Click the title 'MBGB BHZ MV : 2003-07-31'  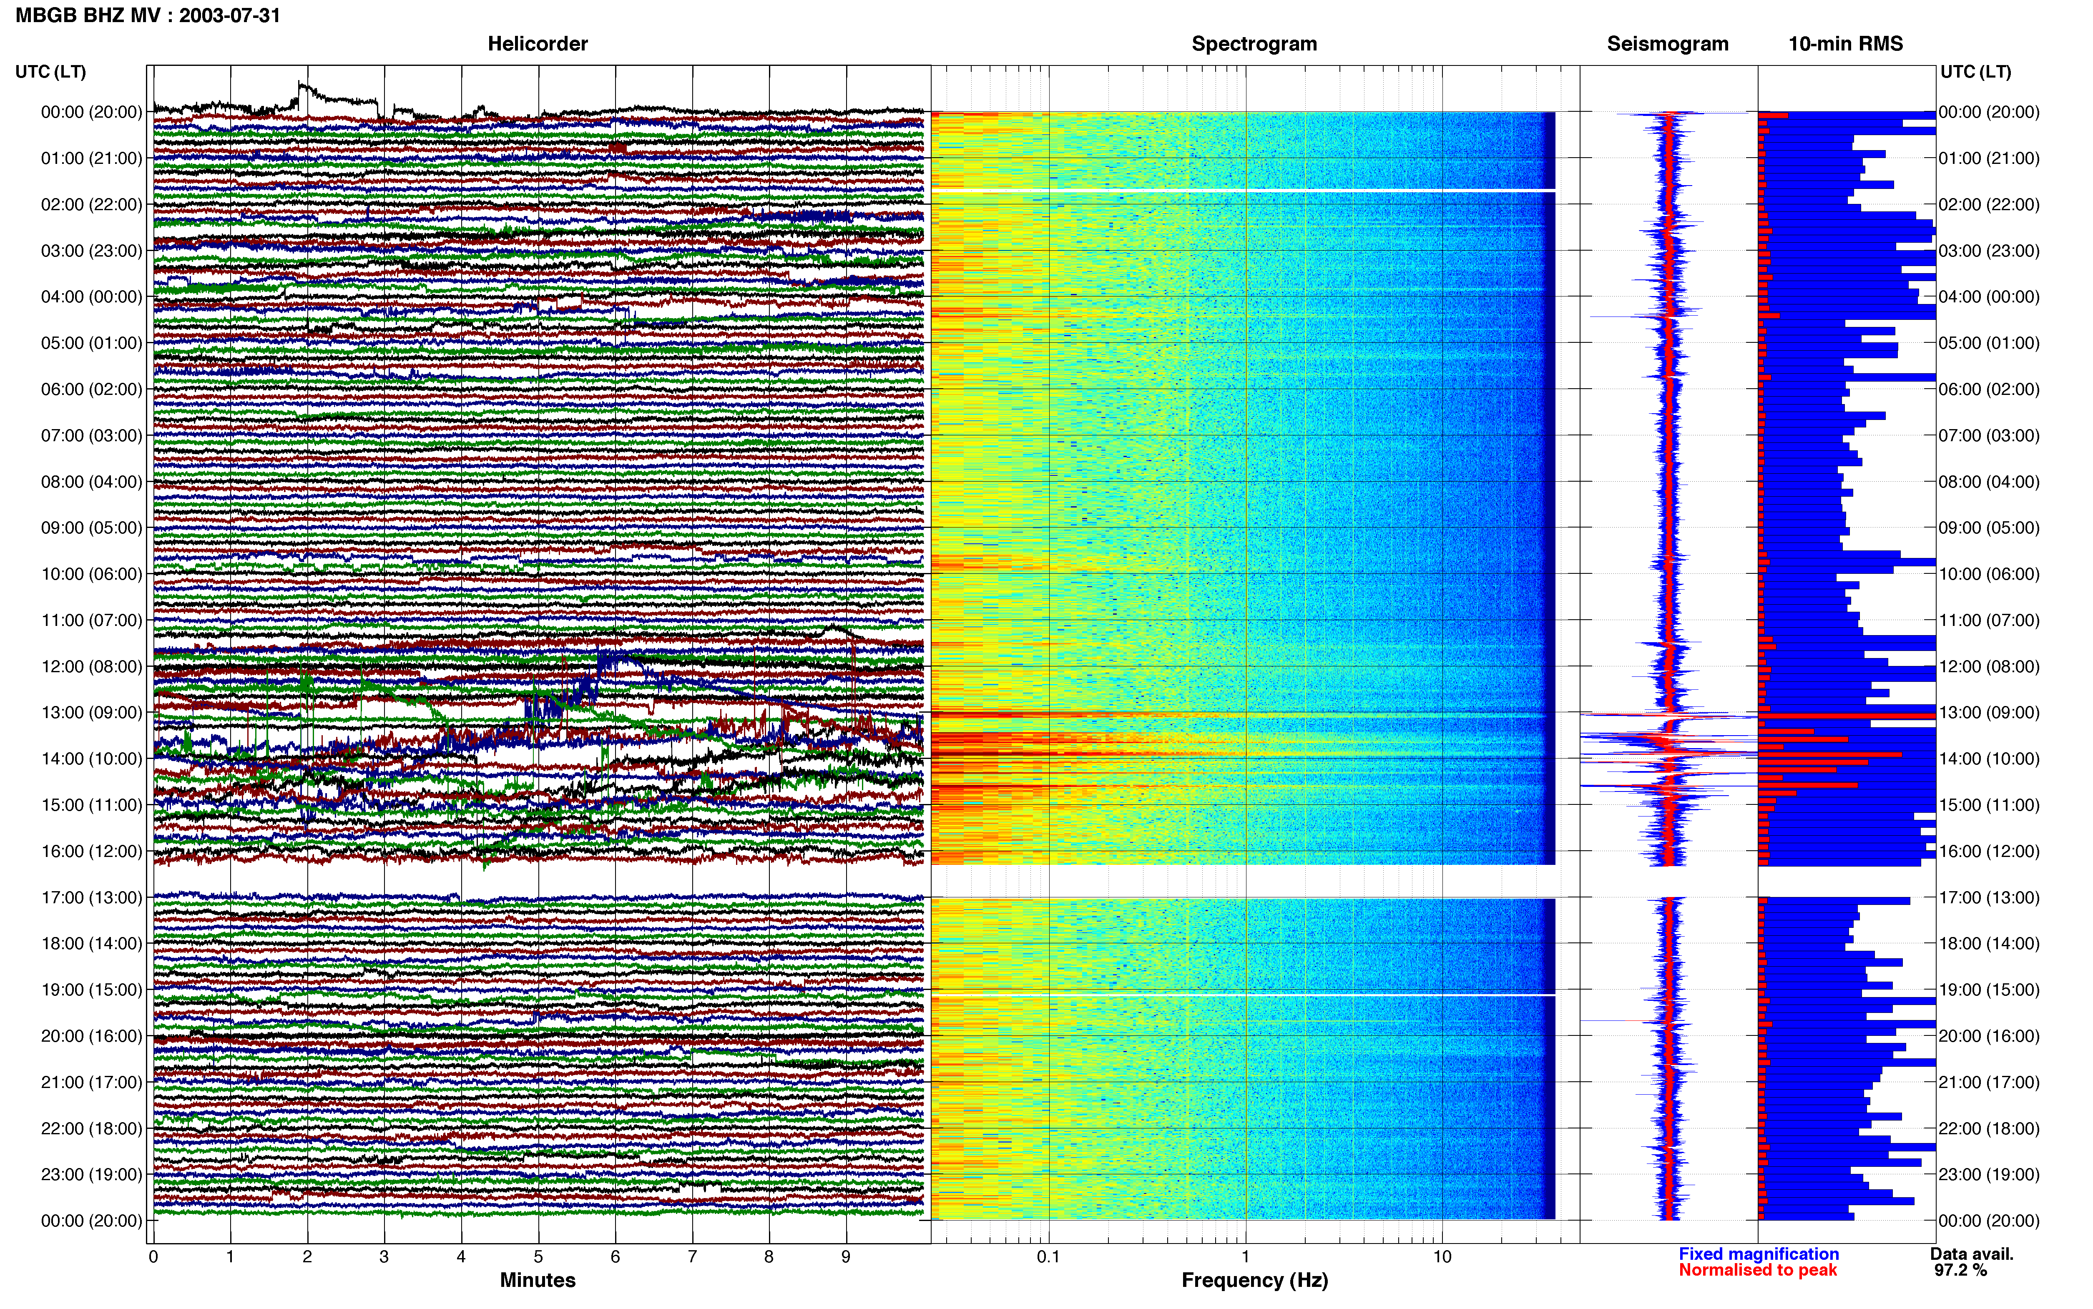coord(148,15)
